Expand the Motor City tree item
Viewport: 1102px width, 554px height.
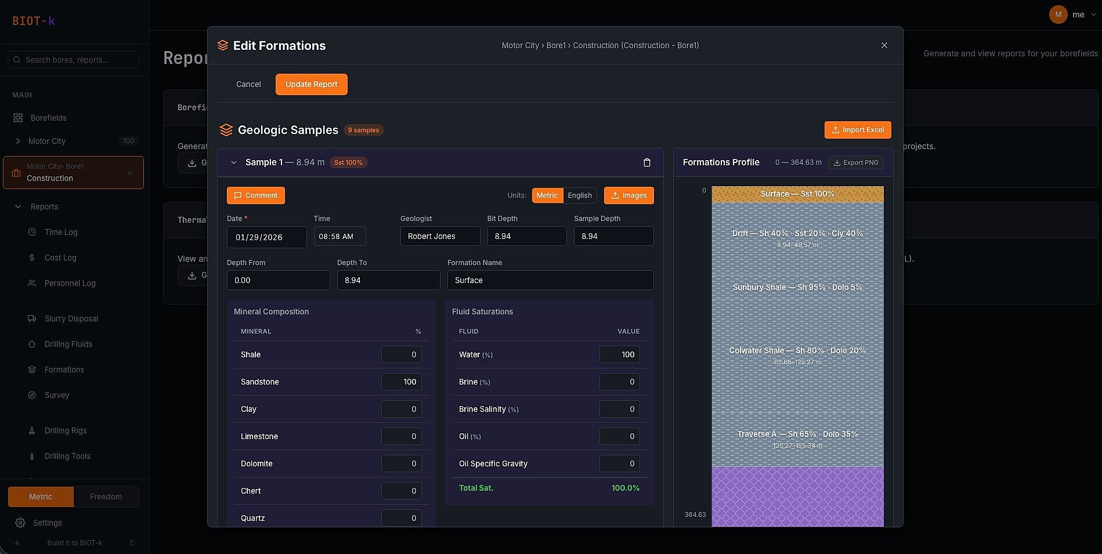pos(18,141)
